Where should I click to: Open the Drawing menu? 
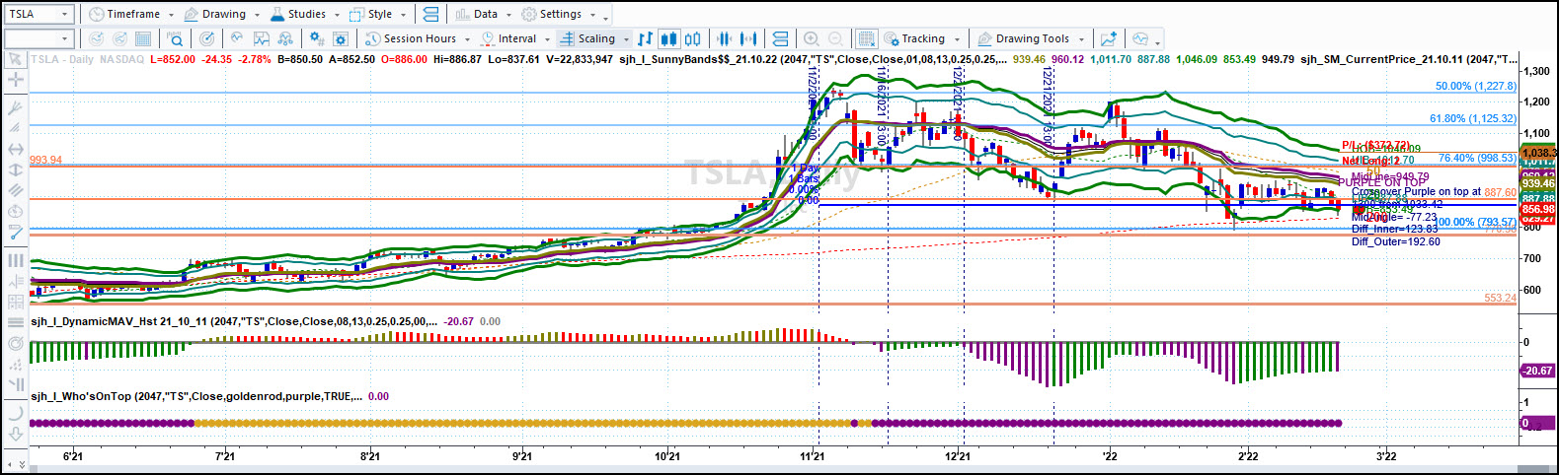pos(215,14)
